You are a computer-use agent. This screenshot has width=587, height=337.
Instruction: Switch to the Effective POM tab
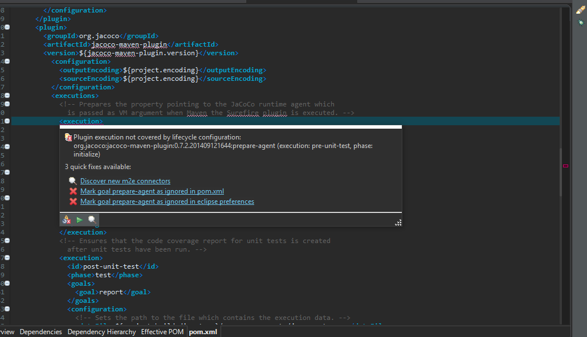click(x=162, y=332)
